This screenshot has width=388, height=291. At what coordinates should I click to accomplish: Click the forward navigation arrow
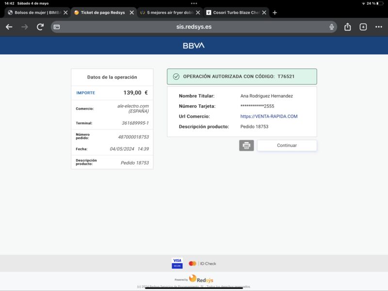tap(25, 27)
